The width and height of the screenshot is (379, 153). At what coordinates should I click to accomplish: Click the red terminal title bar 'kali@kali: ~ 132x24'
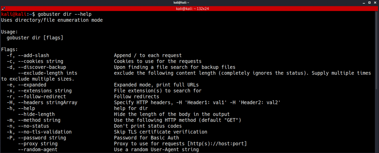189,9
